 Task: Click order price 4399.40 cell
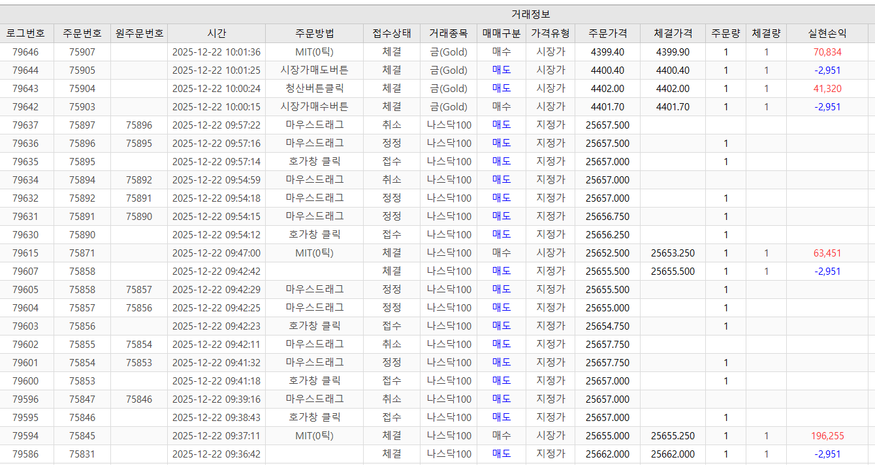coord(607,52)
